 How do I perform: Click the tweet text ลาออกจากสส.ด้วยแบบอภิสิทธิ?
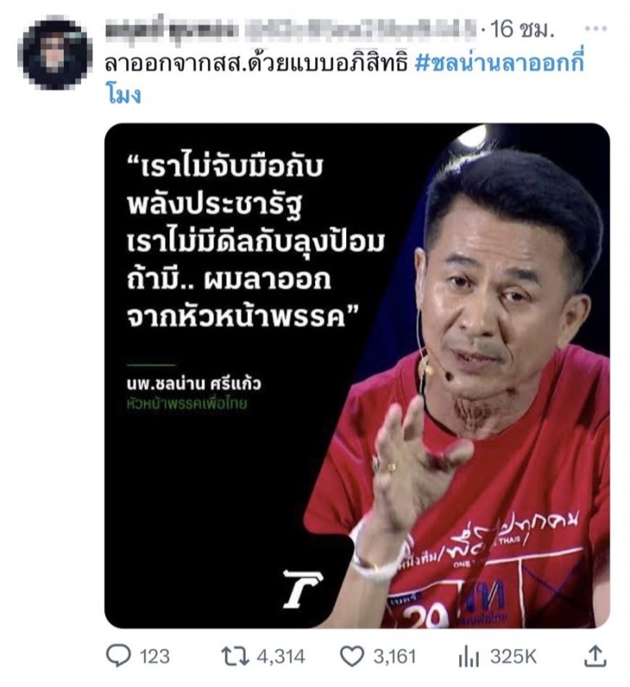(256, 64)
